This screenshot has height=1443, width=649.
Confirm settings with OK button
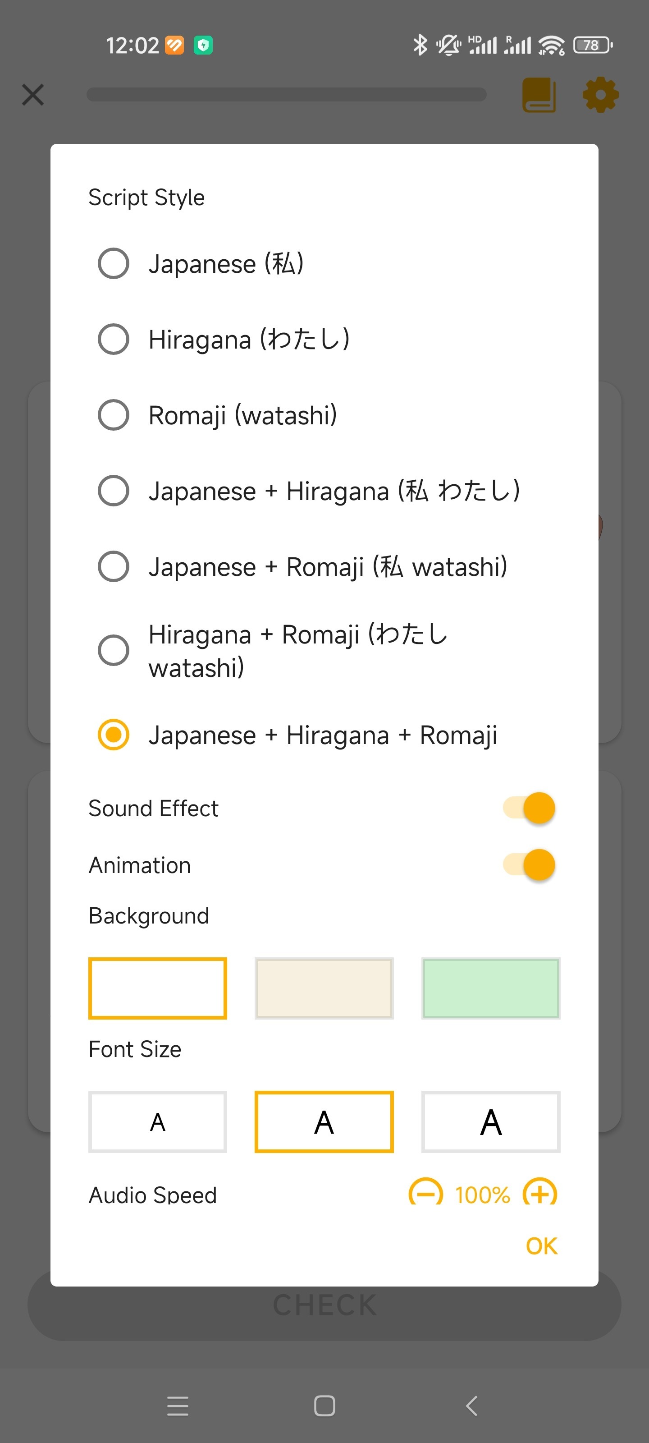pyautogui.click(x=541, y=1246)
